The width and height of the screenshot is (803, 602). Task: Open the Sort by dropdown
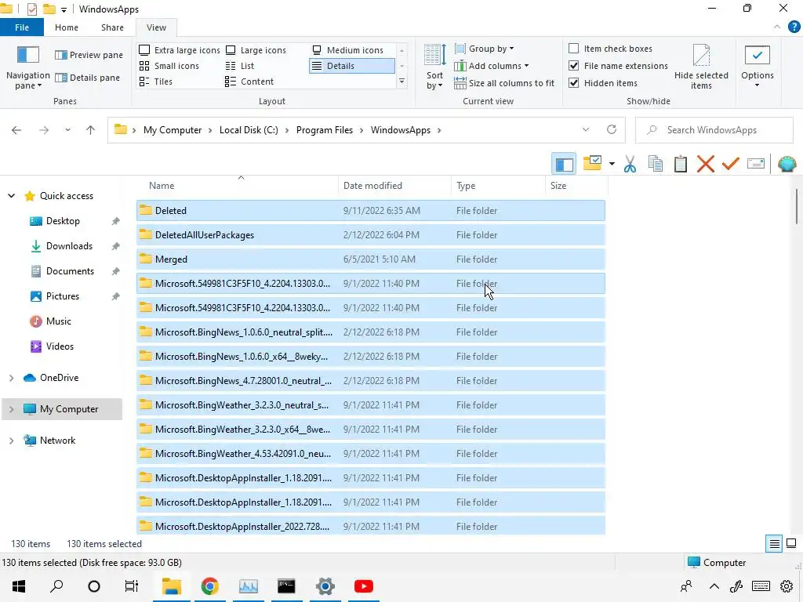[434, 67]
